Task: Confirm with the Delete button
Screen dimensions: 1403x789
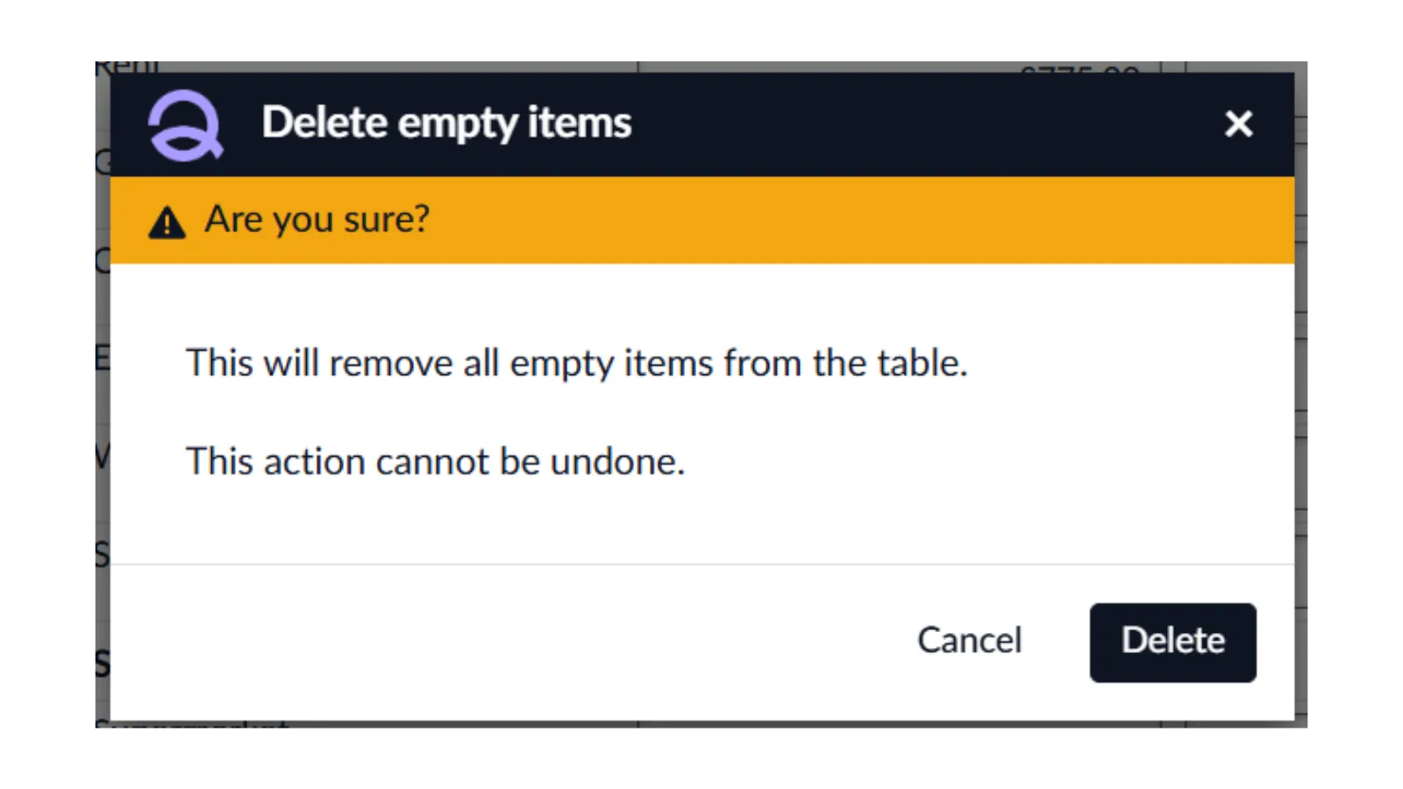Action: (1172, 642)
